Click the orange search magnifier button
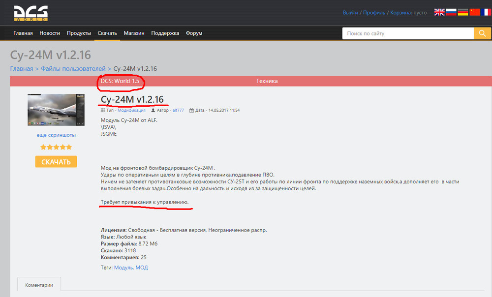 pyautogui.click(x=482, y=33)
